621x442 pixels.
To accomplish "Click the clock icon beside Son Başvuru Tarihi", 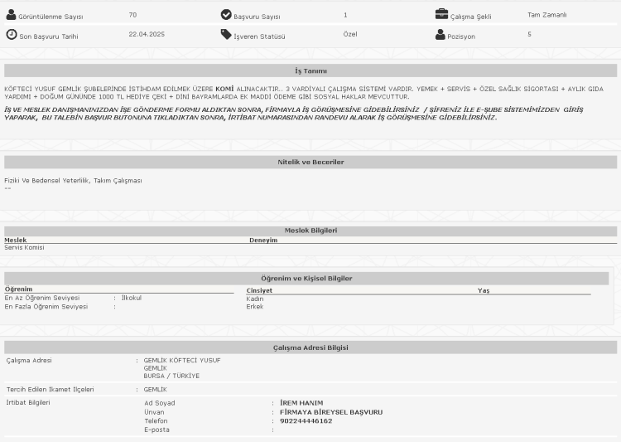I will click(11, 35).
